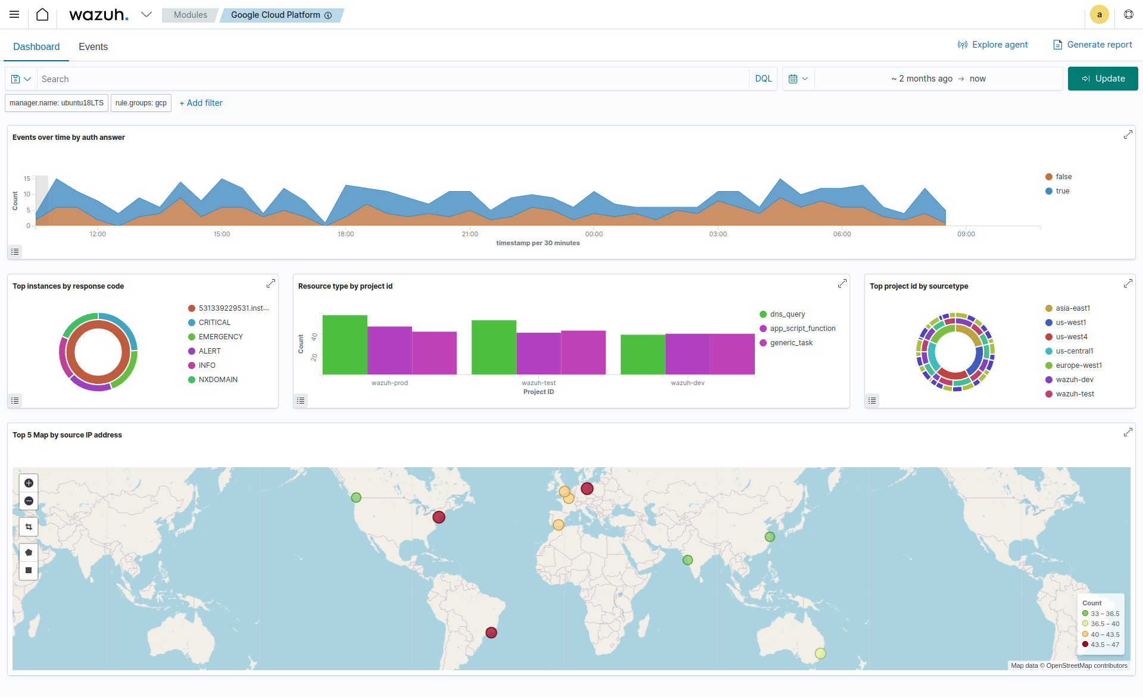Edit start date '~ 2 months ago'

pyautogui.click(x=922, y=79)
